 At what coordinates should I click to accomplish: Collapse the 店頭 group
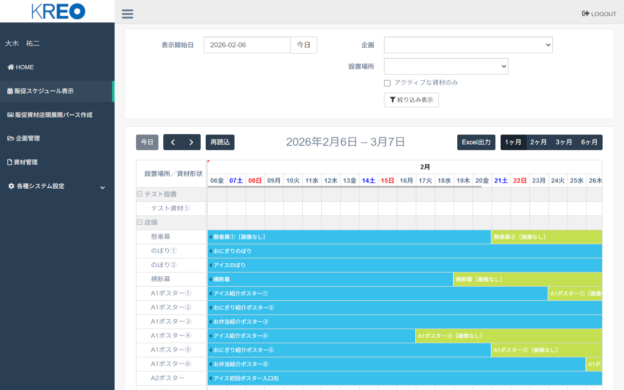coord(140,222)
